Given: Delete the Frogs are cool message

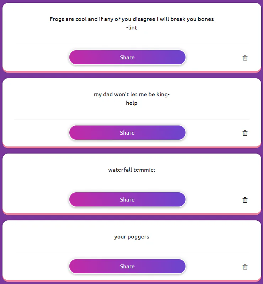Looking at the screenshot, I should [245, 58].
